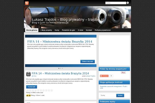The height and width of the screenshot is (103, 155).
Task: Open author link Łukasz Trajdos
Action: [x=91, y=76]
